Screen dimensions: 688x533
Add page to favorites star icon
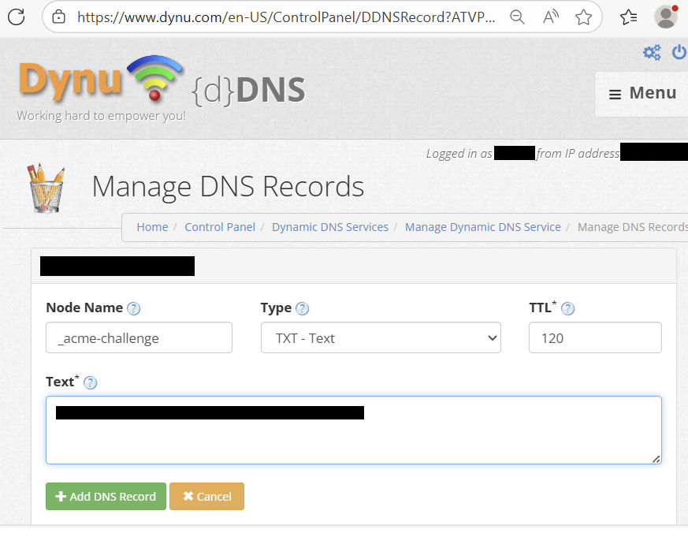click(583, 17)
